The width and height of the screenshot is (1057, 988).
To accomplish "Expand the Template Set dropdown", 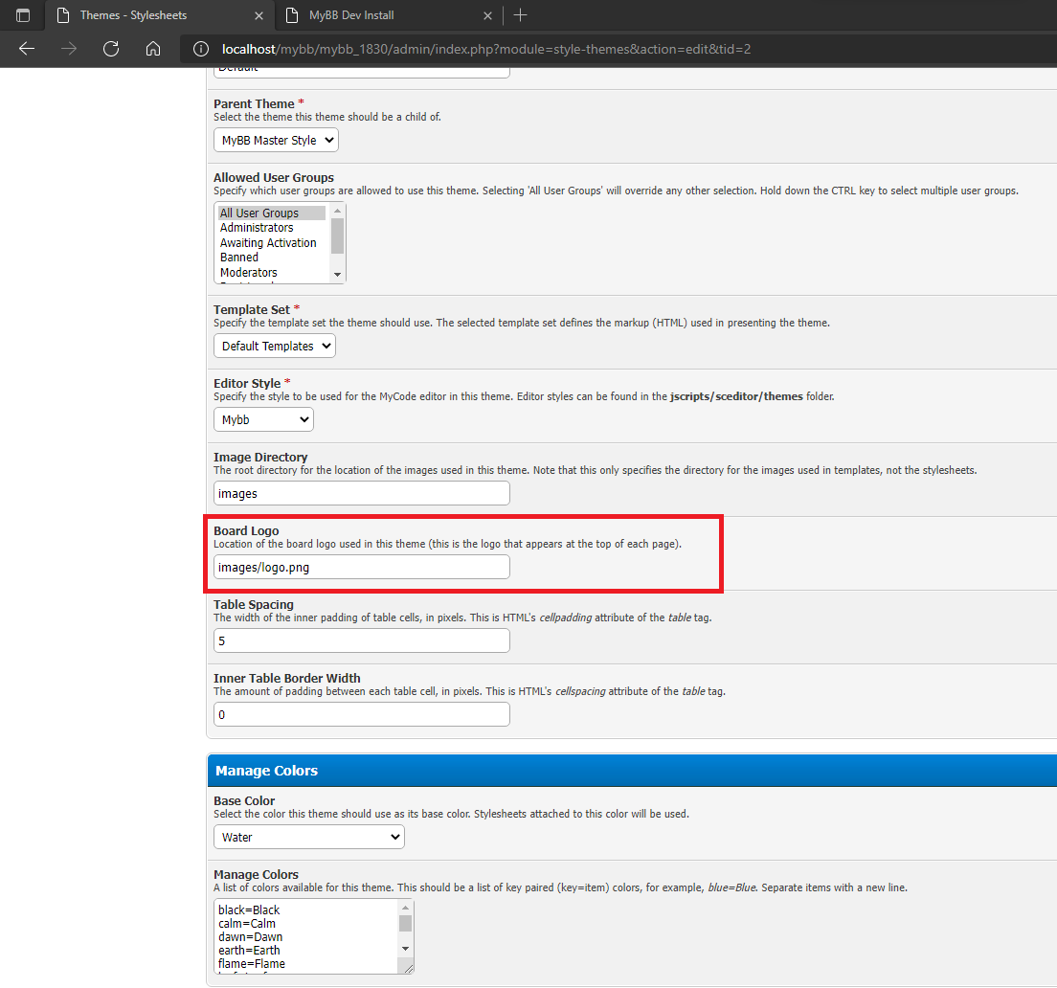I will click(275, 346).
